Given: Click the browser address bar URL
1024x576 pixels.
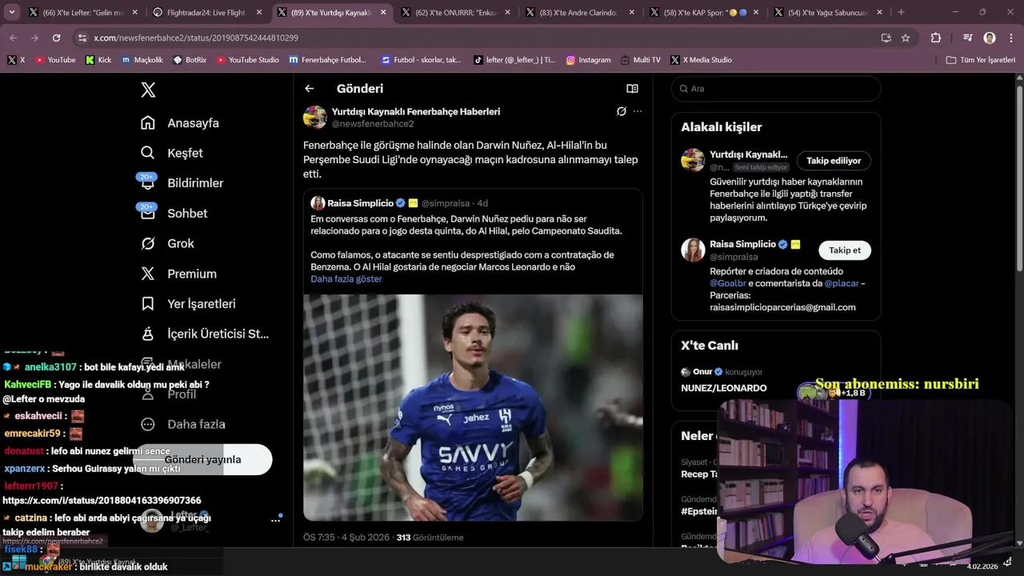Looking at the screenshot, I should point(196,38).
